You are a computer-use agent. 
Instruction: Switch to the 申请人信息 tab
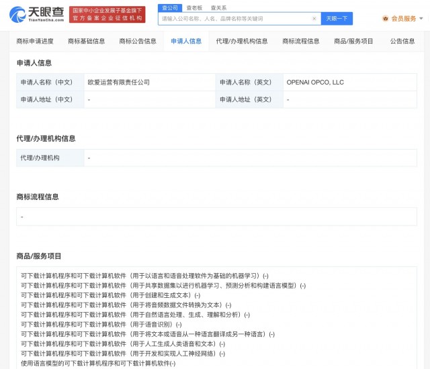tap(186, 42)
